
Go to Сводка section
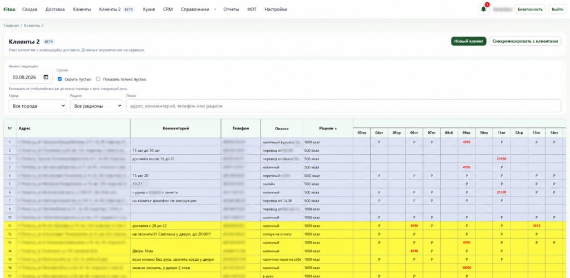[30, 9]
